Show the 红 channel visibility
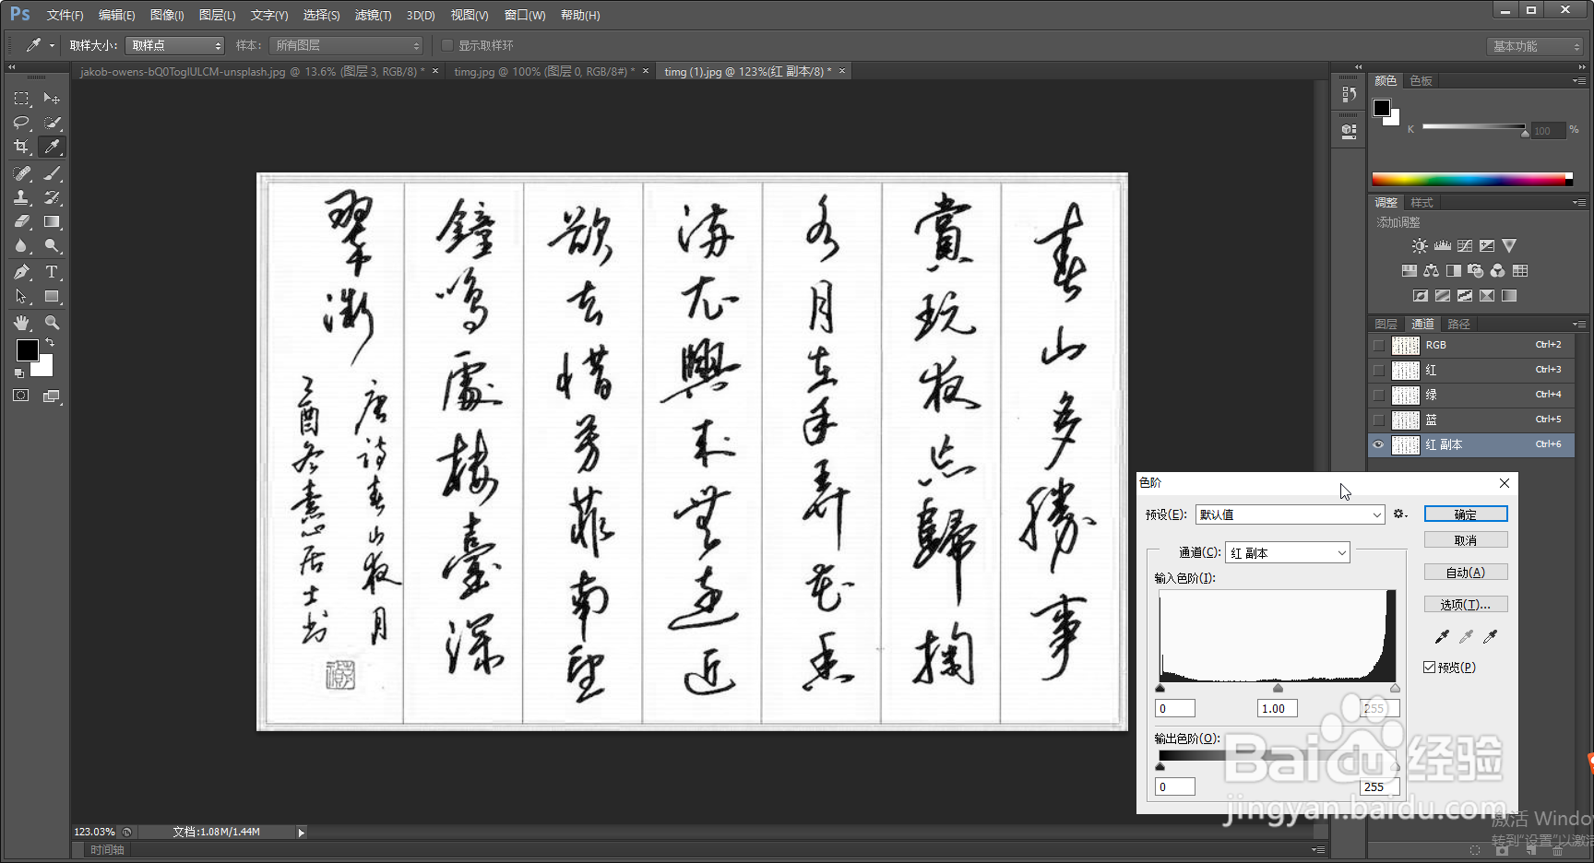The width and height of the screenshot is (1594, 863). pyautogui.click(x=1378, y=370)
